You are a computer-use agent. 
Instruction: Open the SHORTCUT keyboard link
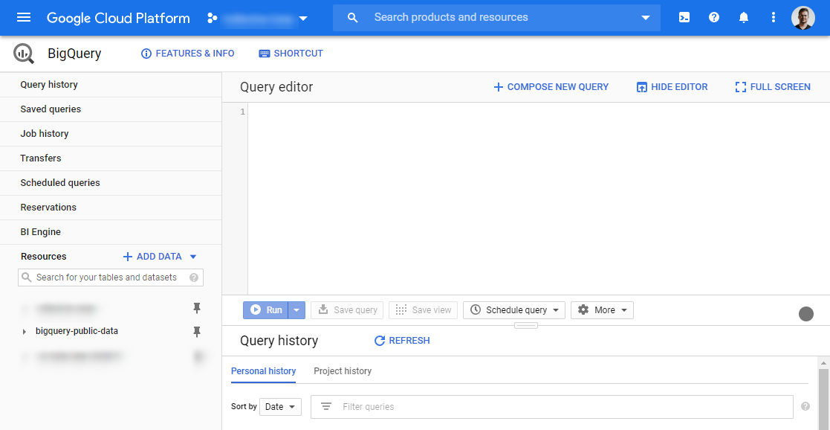point(291,54)
